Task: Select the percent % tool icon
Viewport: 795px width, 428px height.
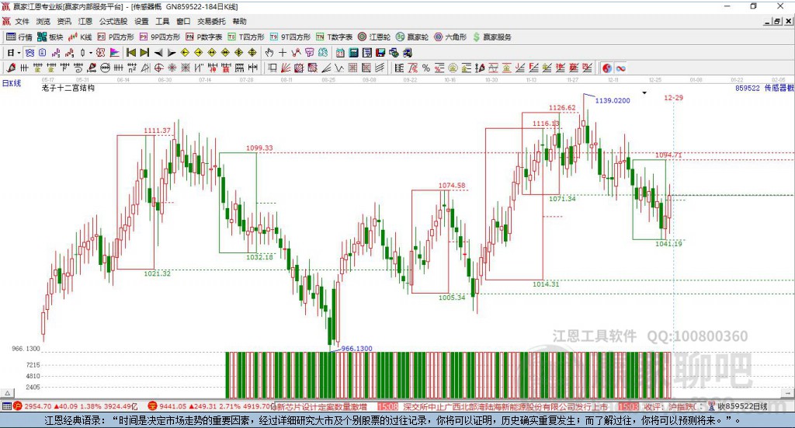Action: 426,68
